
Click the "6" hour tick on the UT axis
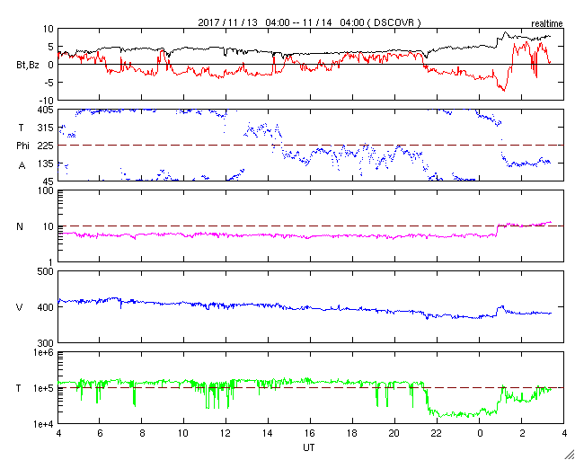[x=100, y=433]
